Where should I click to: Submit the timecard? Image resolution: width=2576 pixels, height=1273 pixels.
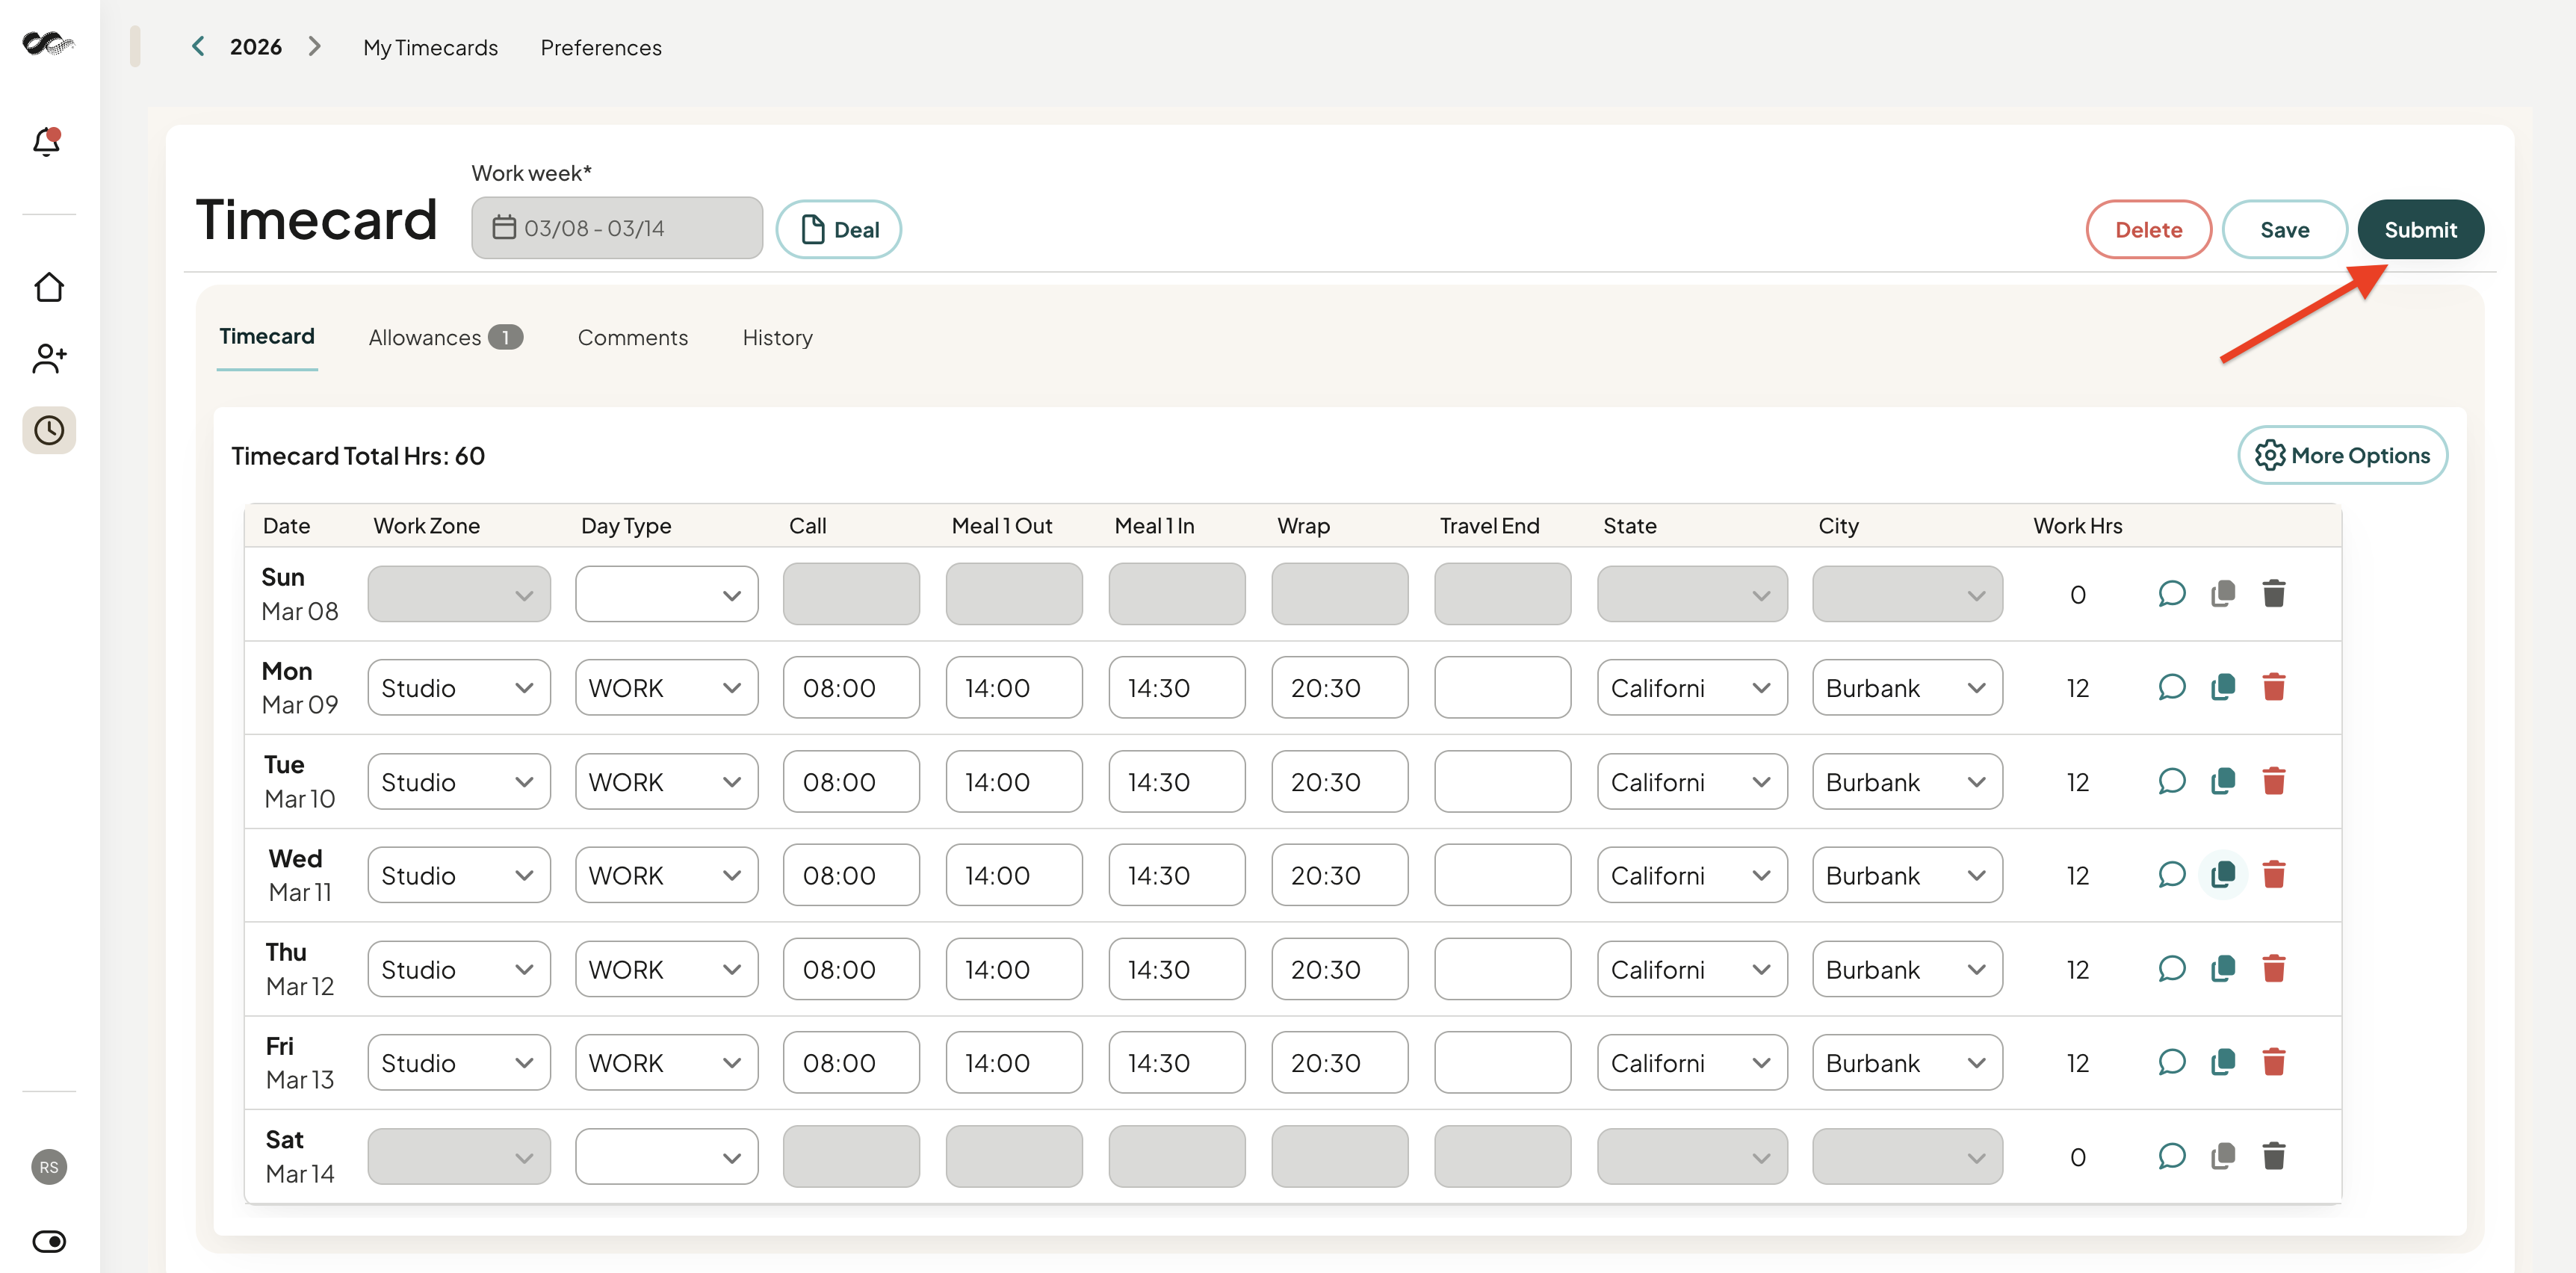2420,229
